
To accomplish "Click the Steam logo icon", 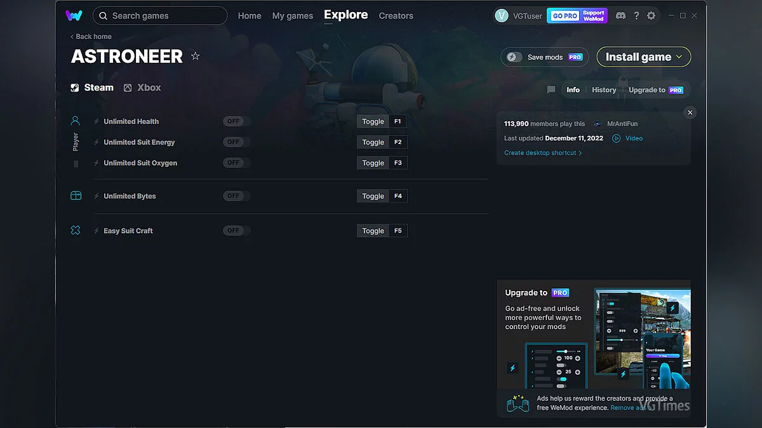I will pyautogui.click(x=75, y=88).
